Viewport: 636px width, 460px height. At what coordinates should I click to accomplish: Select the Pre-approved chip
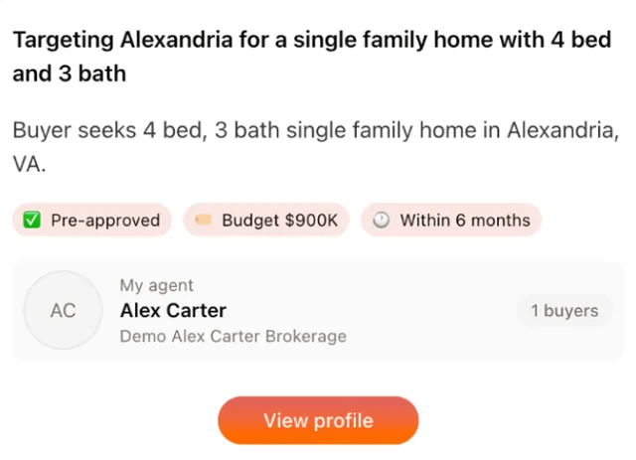[x=92, y=221]
